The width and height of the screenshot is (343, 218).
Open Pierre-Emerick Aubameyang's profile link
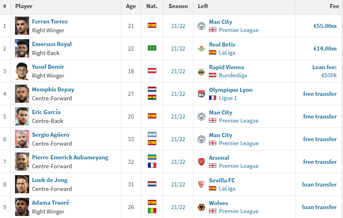click(70, 157)
